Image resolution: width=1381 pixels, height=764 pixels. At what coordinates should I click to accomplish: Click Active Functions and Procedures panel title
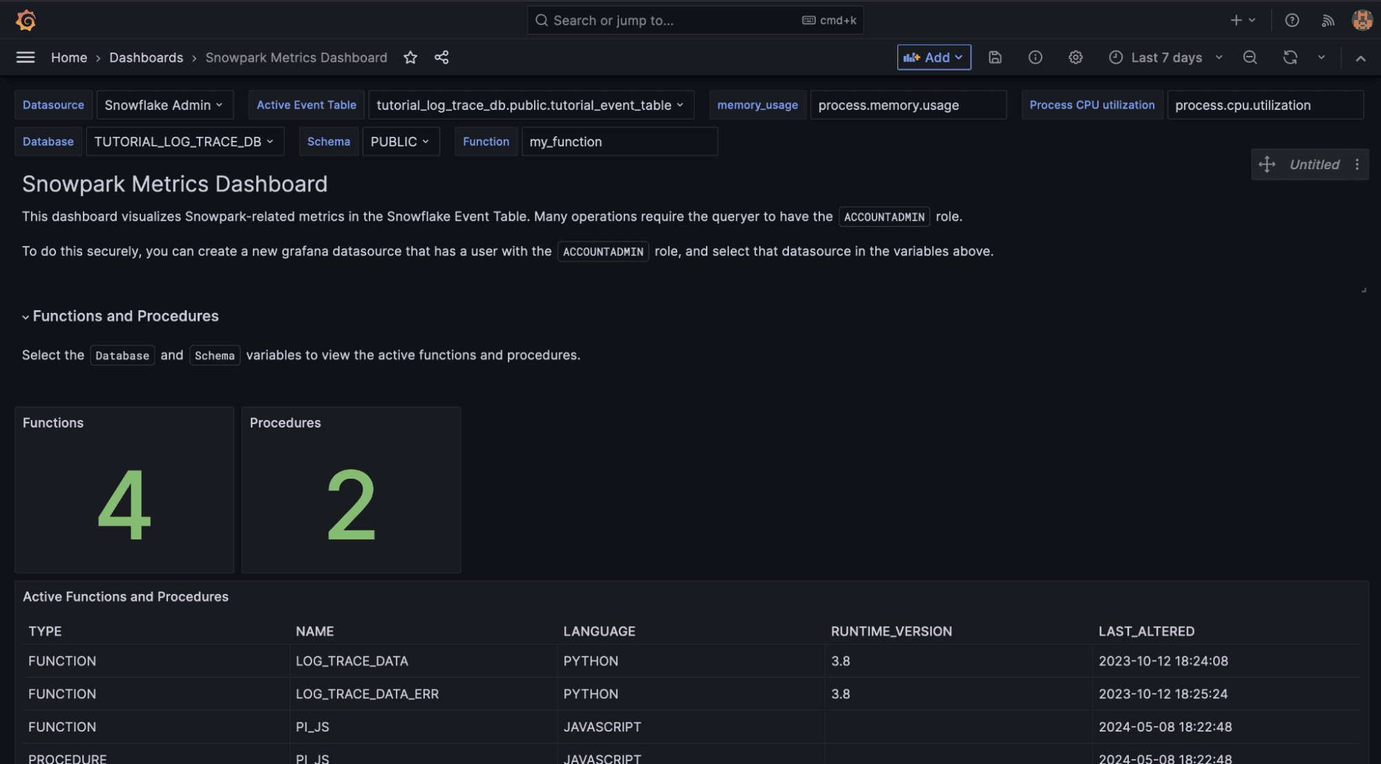pos(126,597)
